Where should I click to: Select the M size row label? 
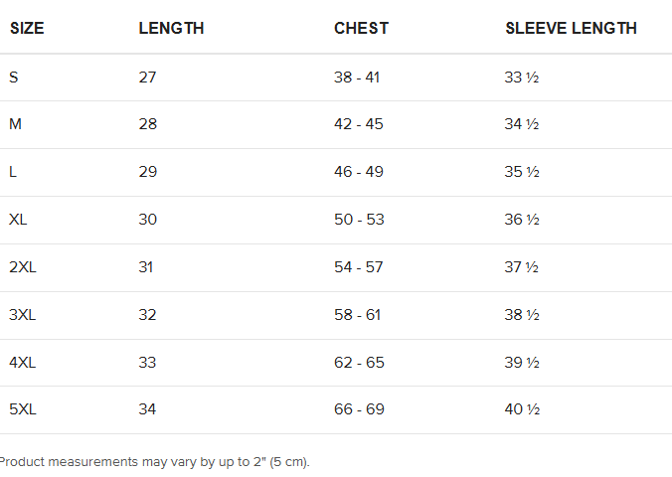tap(16, 124)
